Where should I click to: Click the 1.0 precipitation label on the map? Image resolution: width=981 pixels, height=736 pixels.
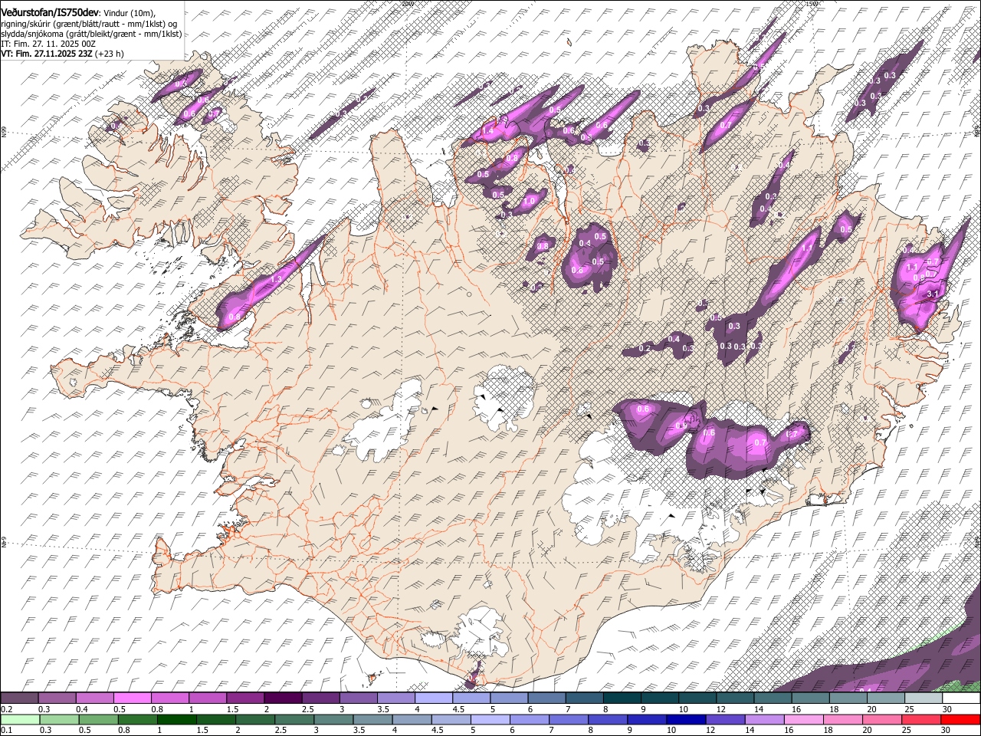tap(529, 201)
